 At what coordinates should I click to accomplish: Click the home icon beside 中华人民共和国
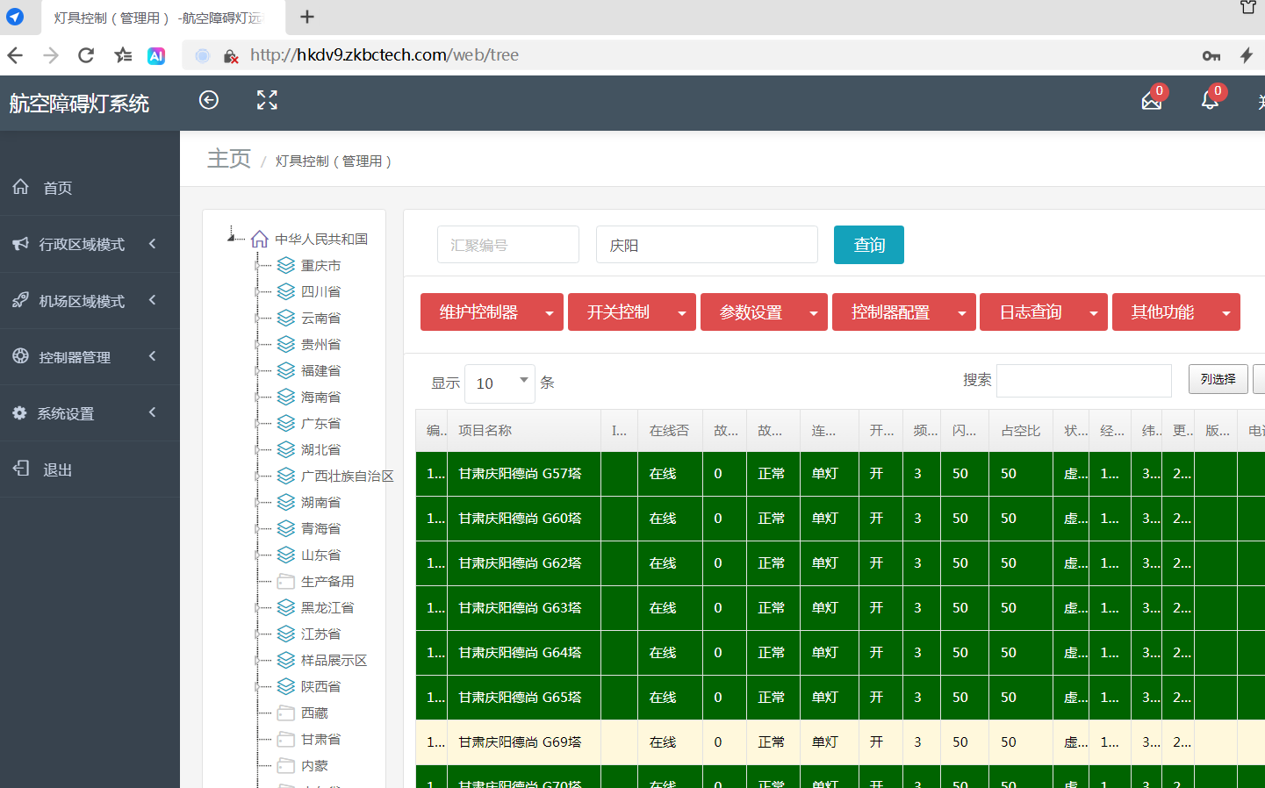coord(259,239)
